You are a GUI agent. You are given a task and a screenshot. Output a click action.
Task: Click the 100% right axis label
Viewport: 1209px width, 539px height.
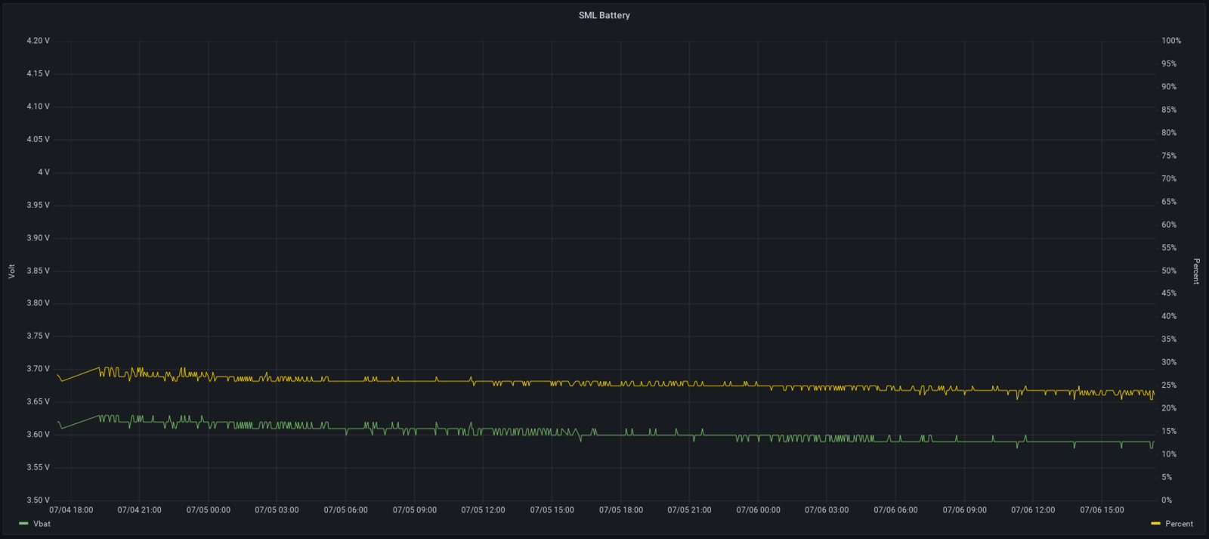[1171, 41]
